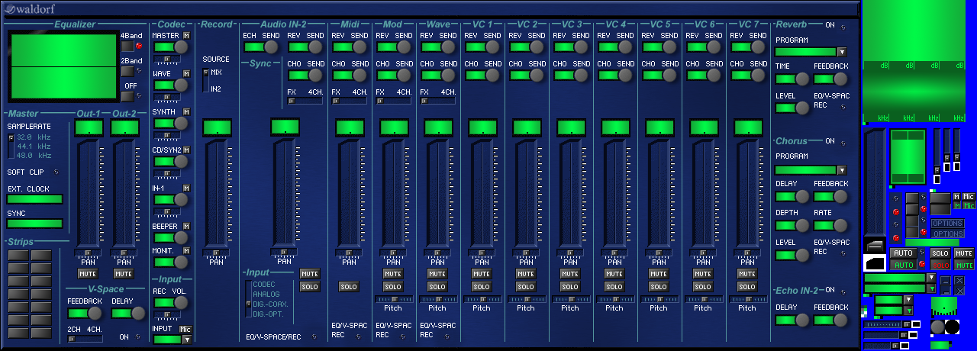Select the 44.1 kHz samplerate option
The width and height of the screenshot is (977, 351).
pyautogui.click(x=34, y=146)
